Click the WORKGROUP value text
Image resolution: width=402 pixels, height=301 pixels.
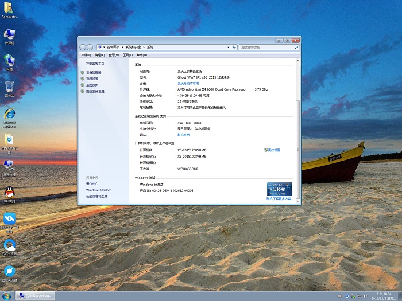188,169
